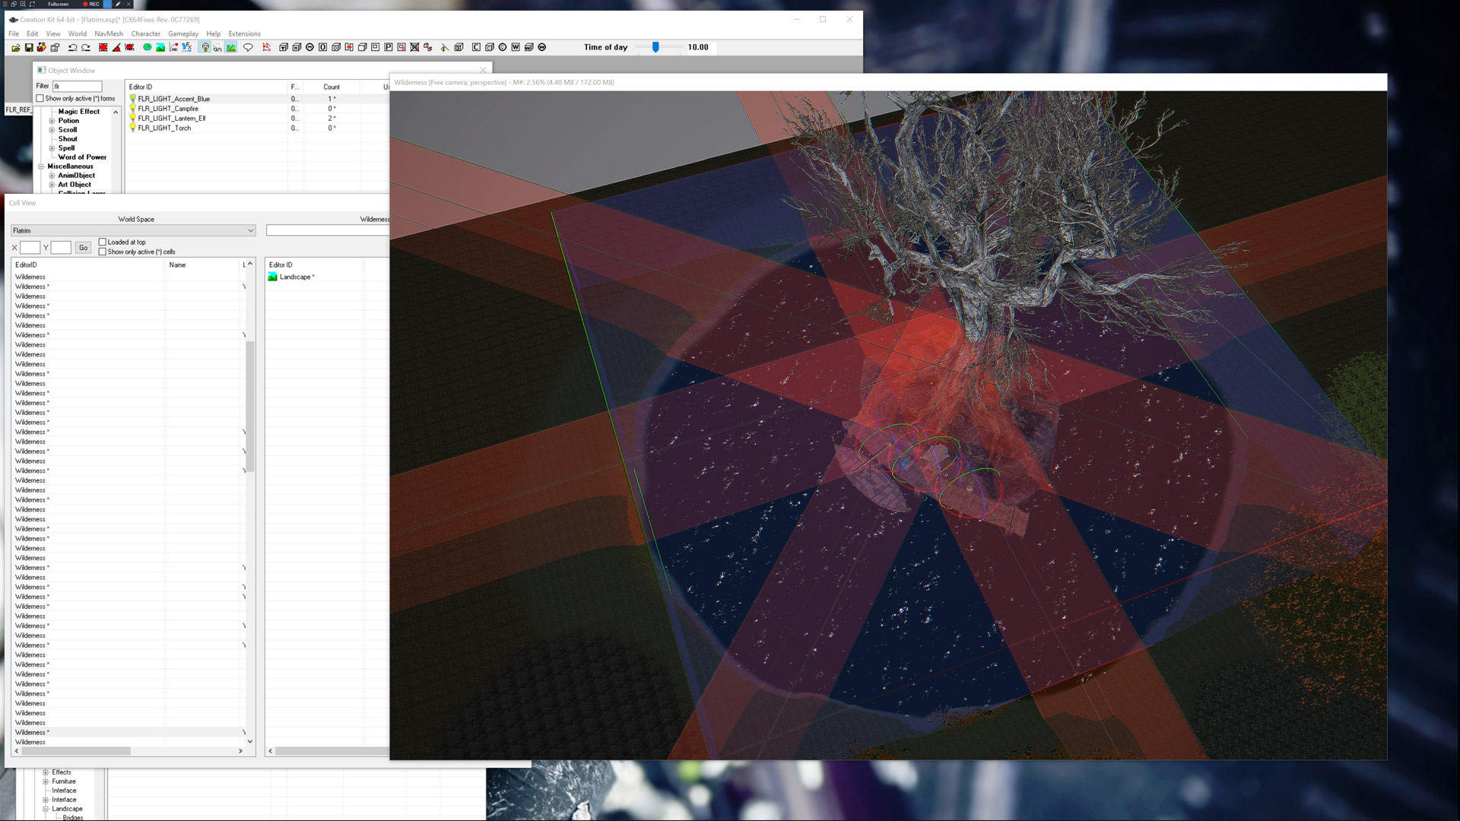Toggle the lightbulb lighting toolbar icon
Screen dimensions: 1460x821
(205, 47)
